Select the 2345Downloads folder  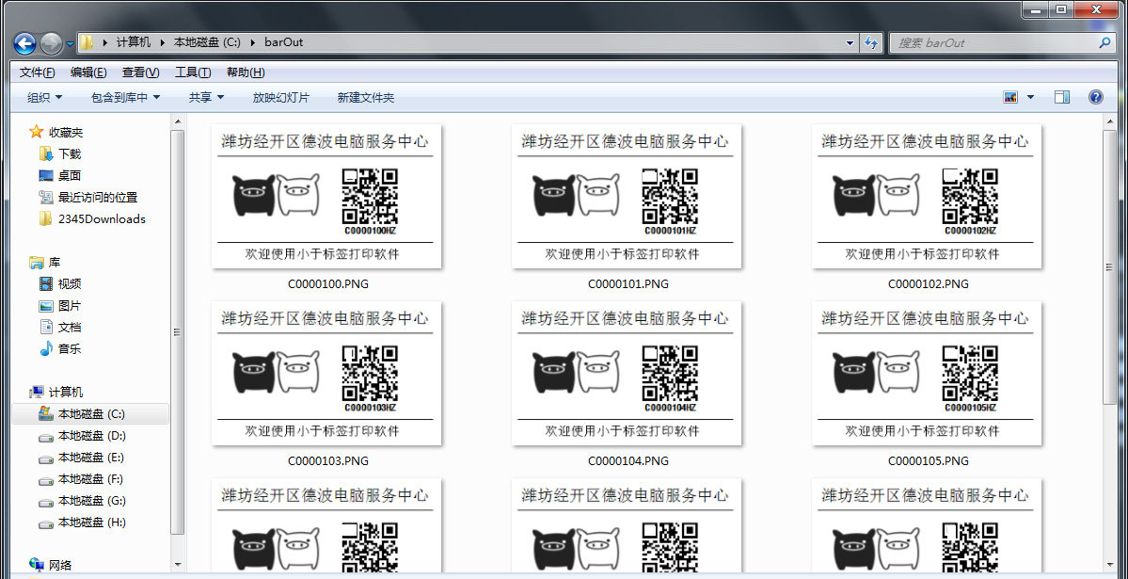pyautogui.click(x=103, y=219)
